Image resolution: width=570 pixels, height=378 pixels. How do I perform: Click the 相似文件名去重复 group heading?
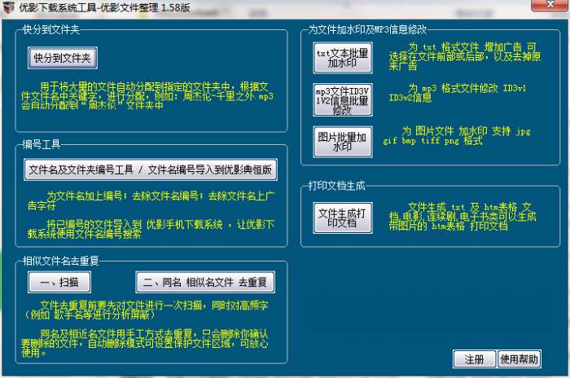(x=60, y=261)
